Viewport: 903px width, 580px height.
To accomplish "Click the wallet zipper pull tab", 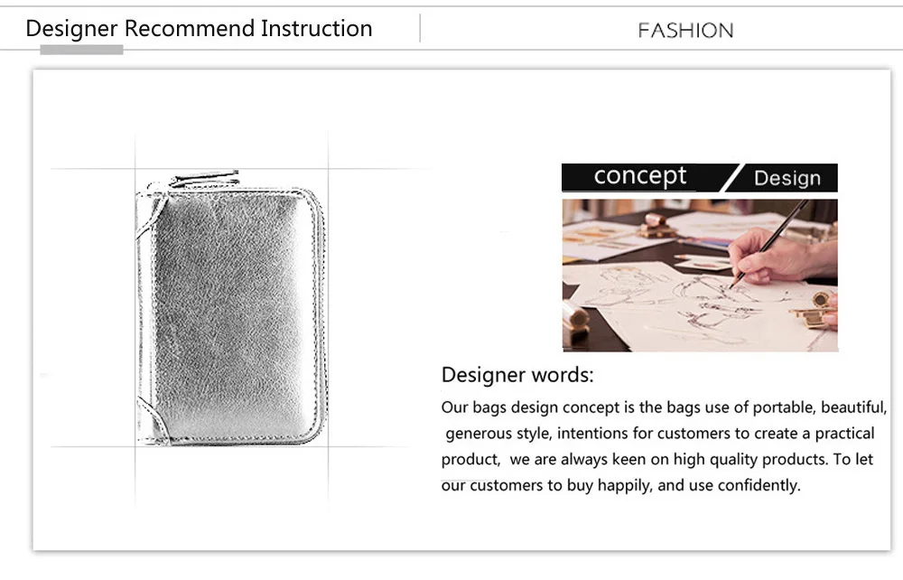I will [x=204, y=178].
